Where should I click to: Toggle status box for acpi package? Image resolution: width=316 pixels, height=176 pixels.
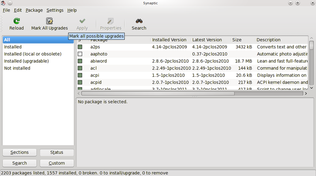click(80, 75)
